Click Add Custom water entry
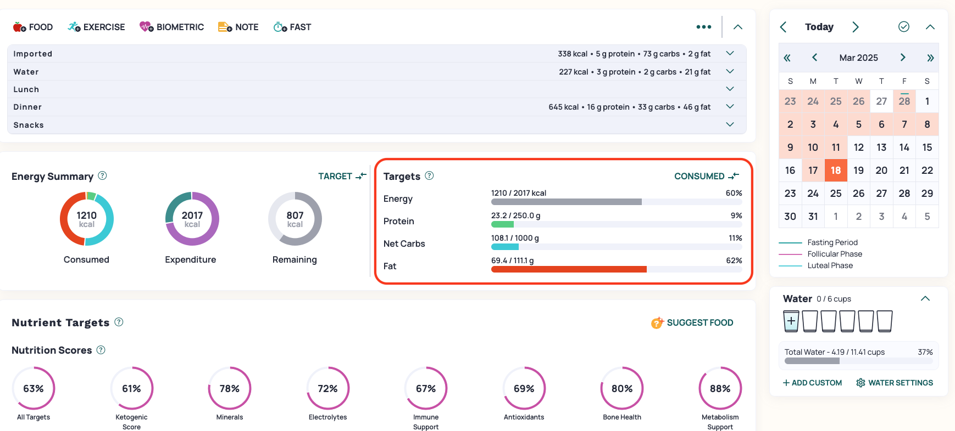 pyautogui.click(x=812, y=383)
